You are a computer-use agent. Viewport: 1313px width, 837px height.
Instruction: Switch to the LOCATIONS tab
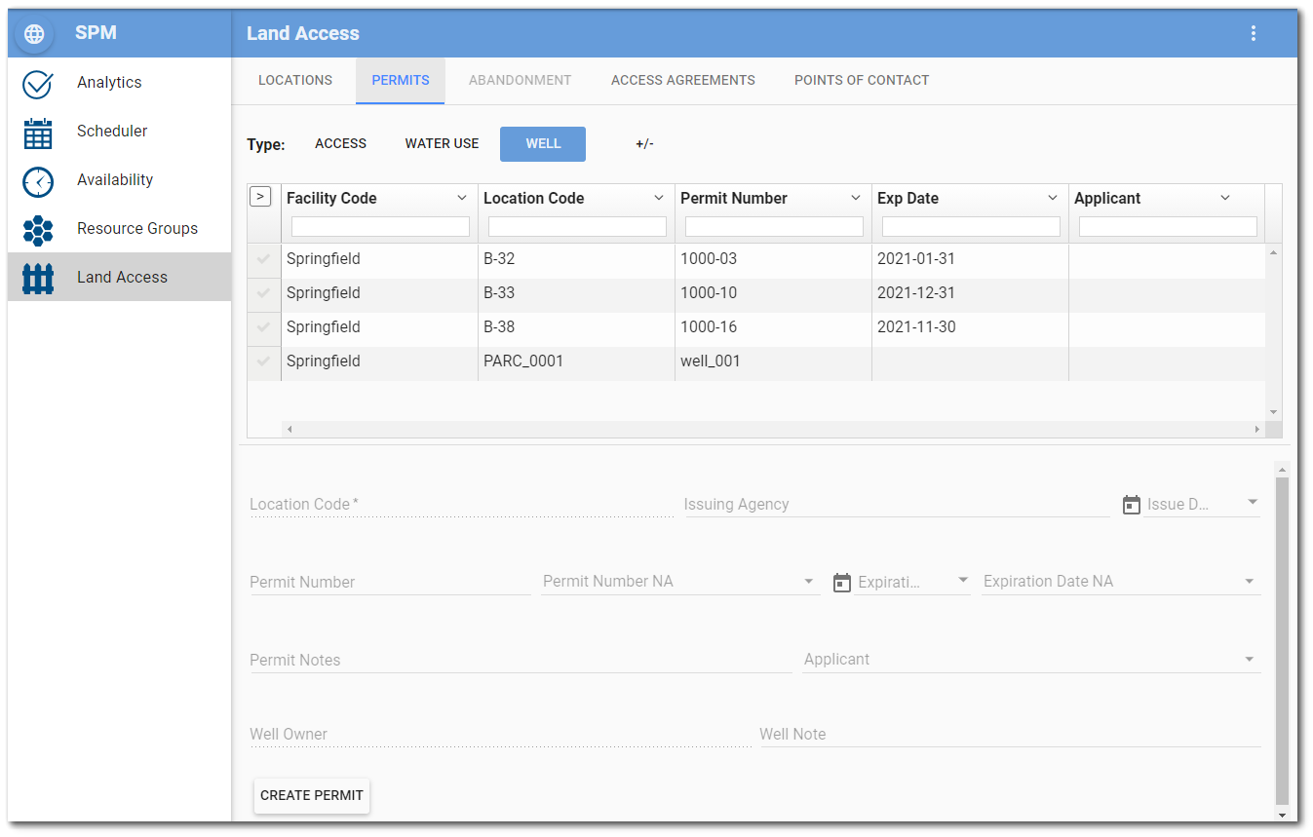[x=295, y=81]
